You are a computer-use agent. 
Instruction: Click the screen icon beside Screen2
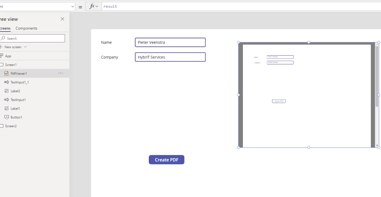[x=2, y=126]
